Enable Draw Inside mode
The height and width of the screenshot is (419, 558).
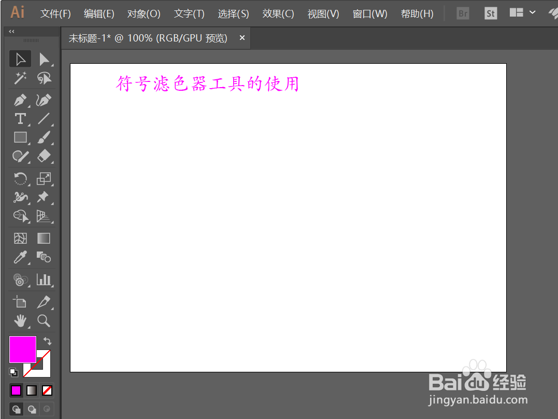[x=47, y=409]
